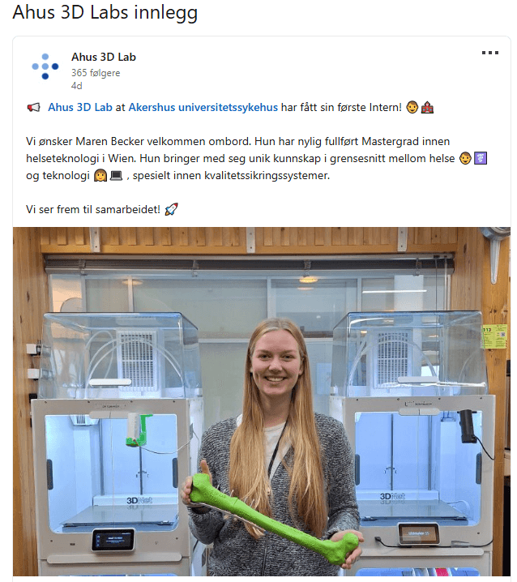The height and width of the screenshot is (582, 517).
Task: Click the green 3D-printed bone in the photo
Action: point(274,516)
